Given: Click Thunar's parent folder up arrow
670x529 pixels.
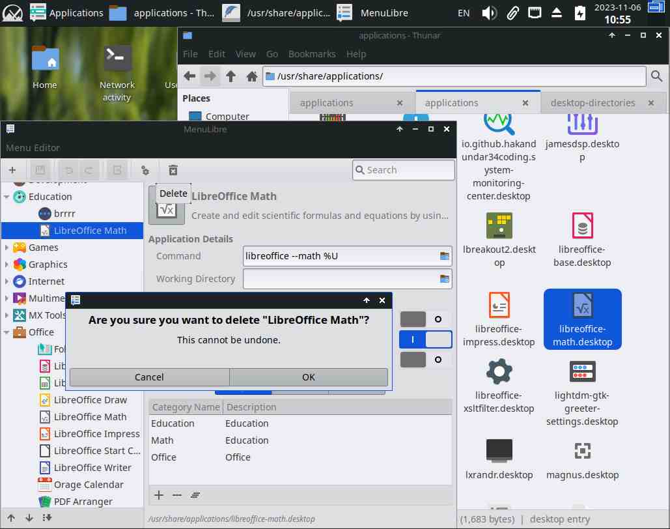Looking at the screenshot, I should 230,76.
